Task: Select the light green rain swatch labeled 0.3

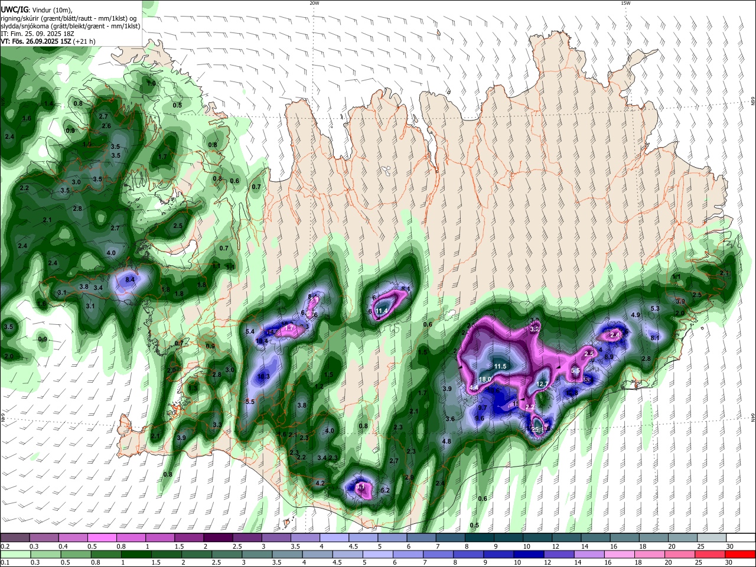Action: 44,555
